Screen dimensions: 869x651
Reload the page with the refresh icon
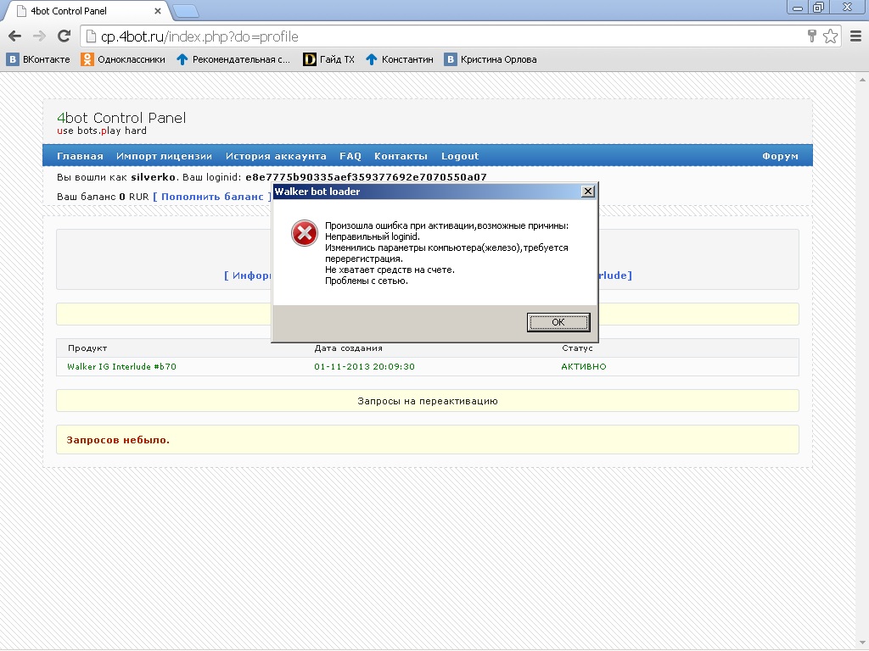point(64,36)
